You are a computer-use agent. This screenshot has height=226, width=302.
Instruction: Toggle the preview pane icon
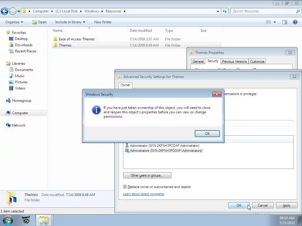(x=285, y=22)
